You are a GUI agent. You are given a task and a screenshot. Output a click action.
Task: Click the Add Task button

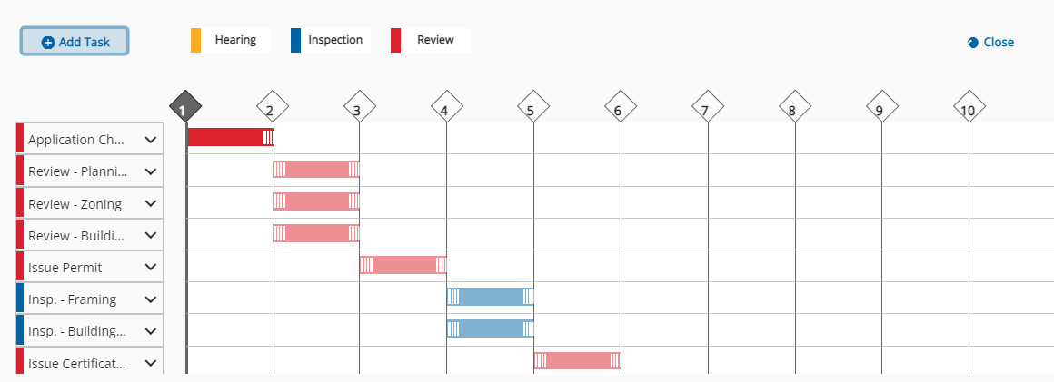[75, 42]
